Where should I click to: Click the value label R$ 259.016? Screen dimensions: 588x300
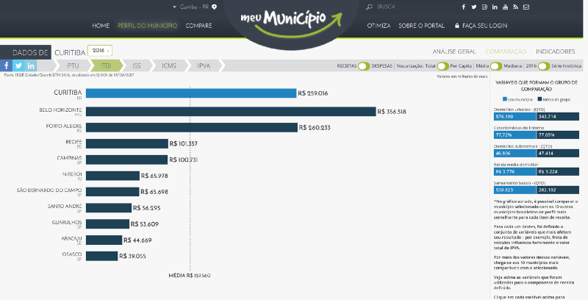pos(313,93)
